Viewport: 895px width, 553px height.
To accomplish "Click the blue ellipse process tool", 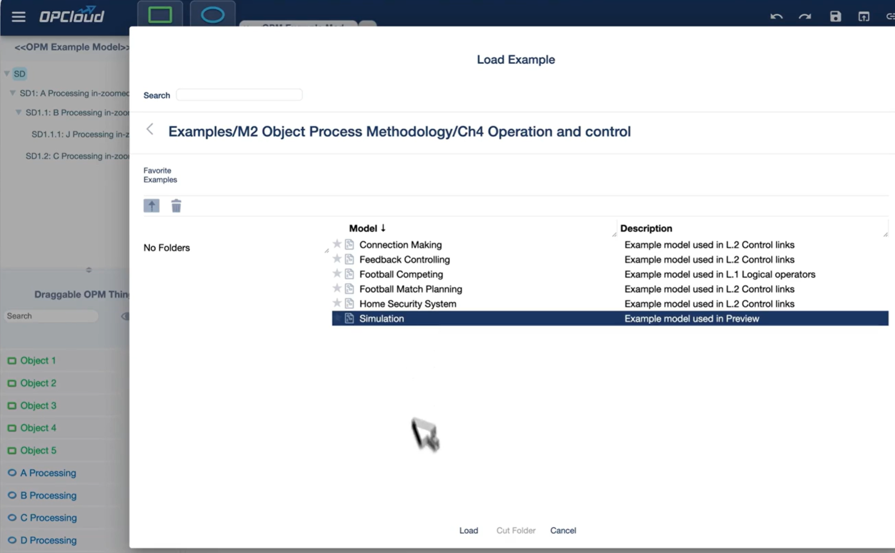I will (213, 15).
